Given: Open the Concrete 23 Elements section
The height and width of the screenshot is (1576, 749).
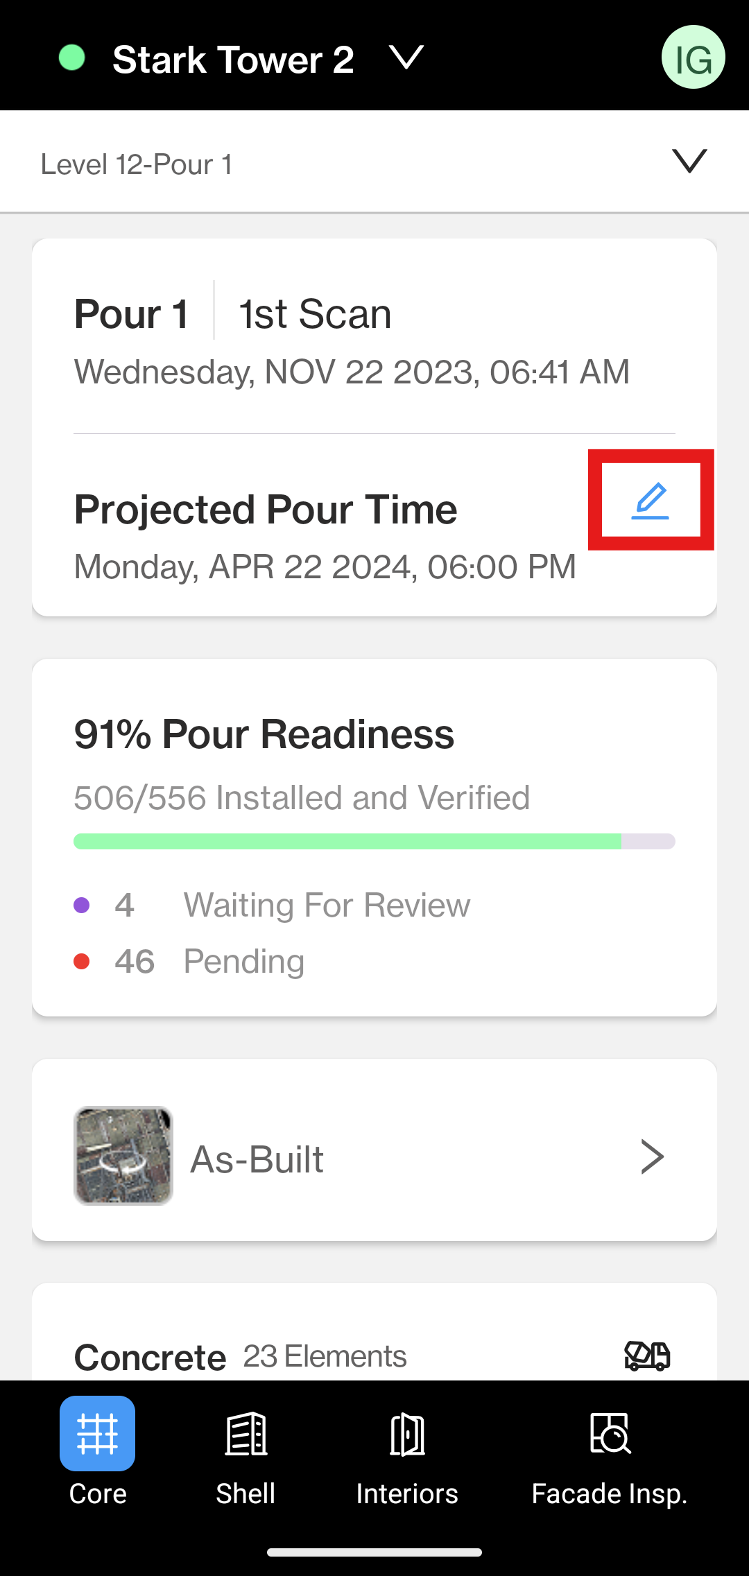Looking at the screenshot, I should (x=374, y=1356).
